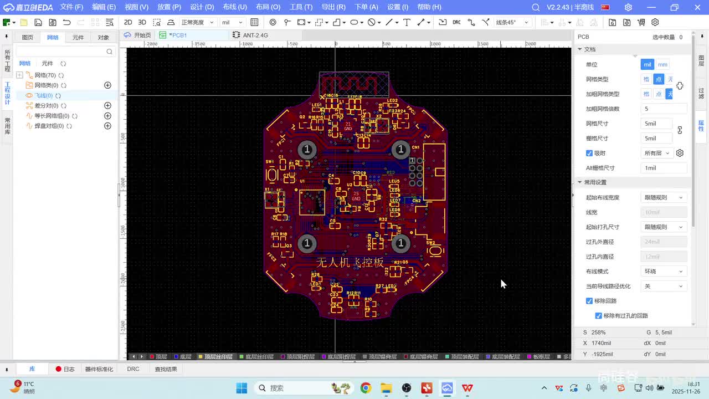This screenshot has height=399, width=709.
Task: Switch to the 元件 panel tab
Action: (78, 37)
